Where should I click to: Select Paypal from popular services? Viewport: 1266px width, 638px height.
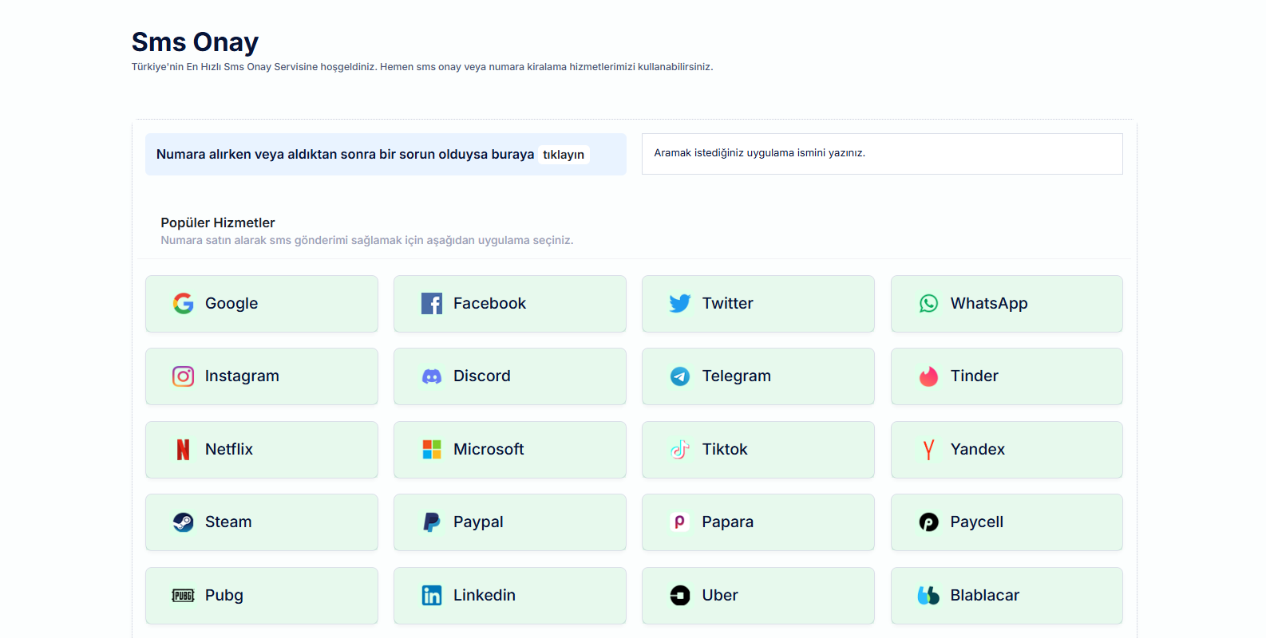pos(509,522)
